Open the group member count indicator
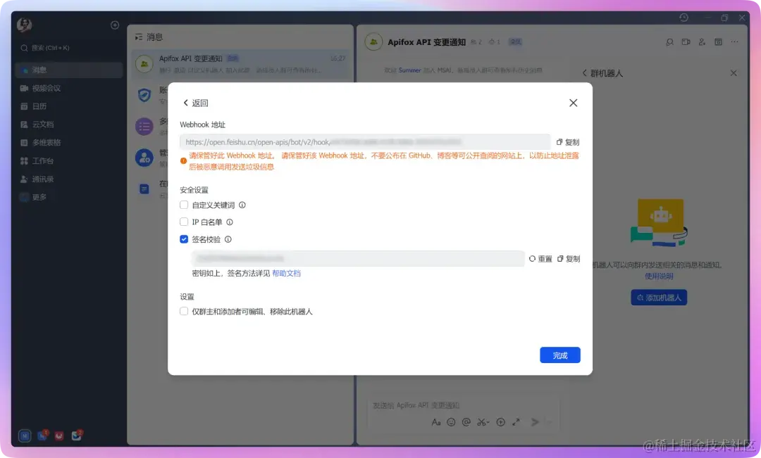 [476, 42]
